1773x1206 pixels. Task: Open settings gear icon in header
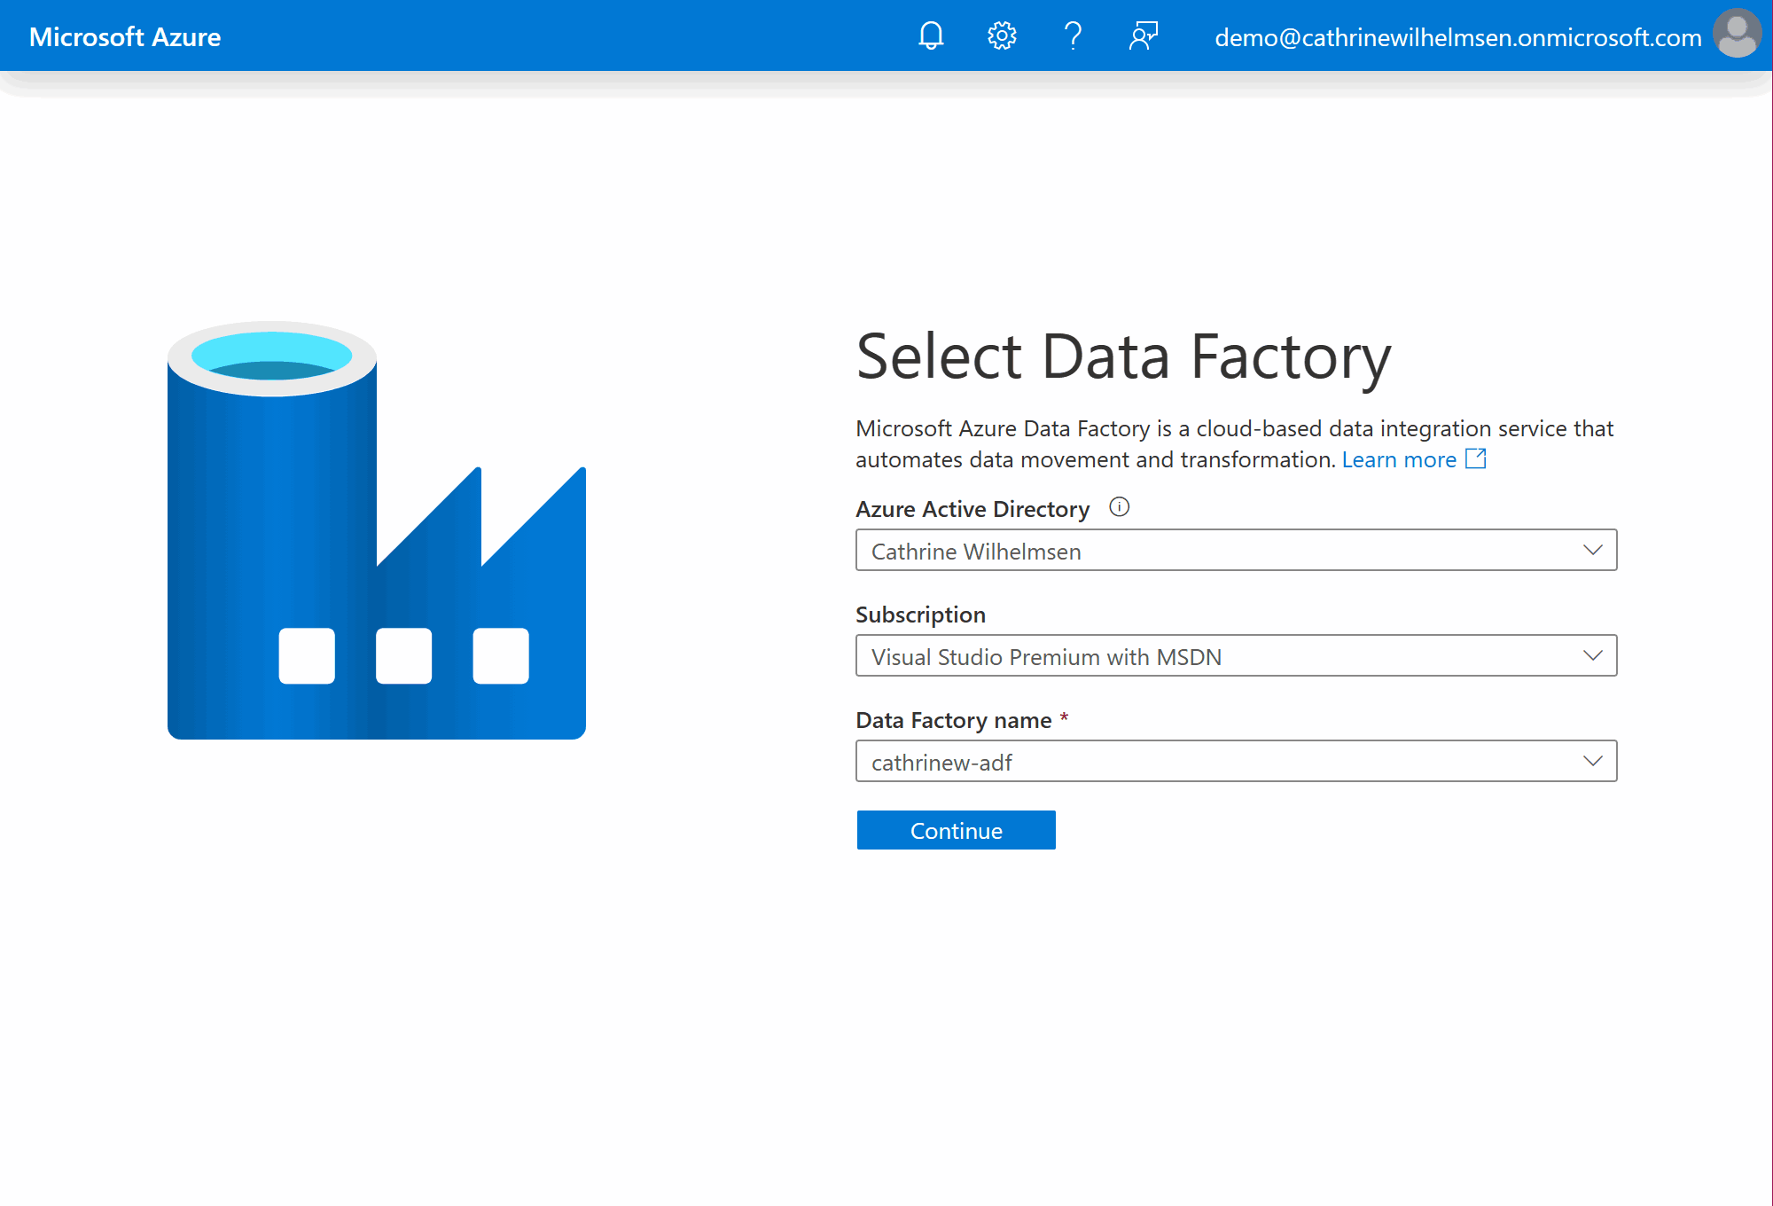pyautogui.click(x=1002, y=36)
